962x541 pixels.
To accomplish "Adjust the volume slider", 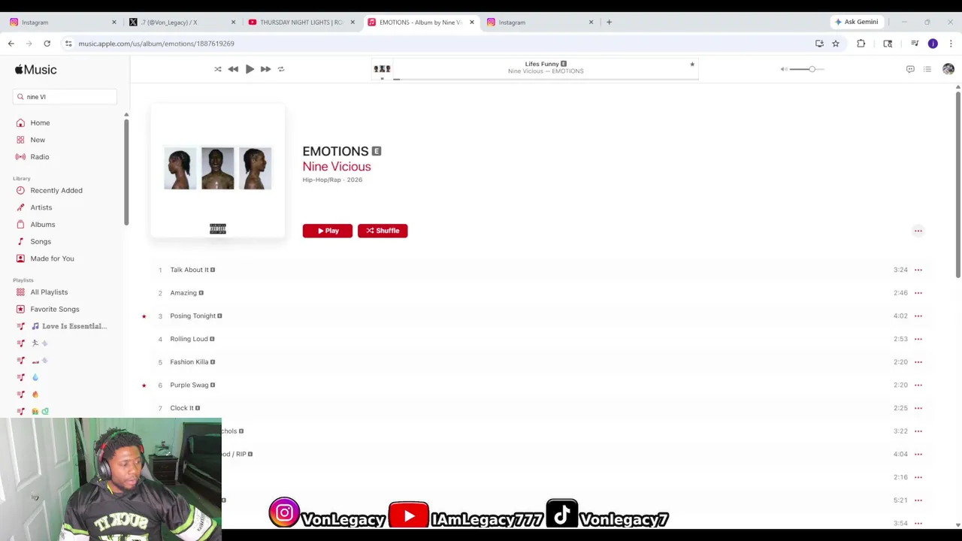I will (807, 69).
